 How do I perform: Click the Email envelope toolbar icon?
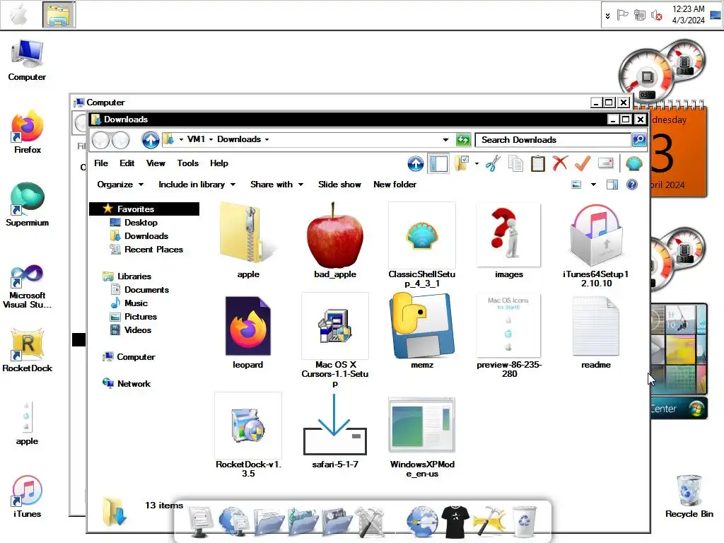(x=605, y=163)
